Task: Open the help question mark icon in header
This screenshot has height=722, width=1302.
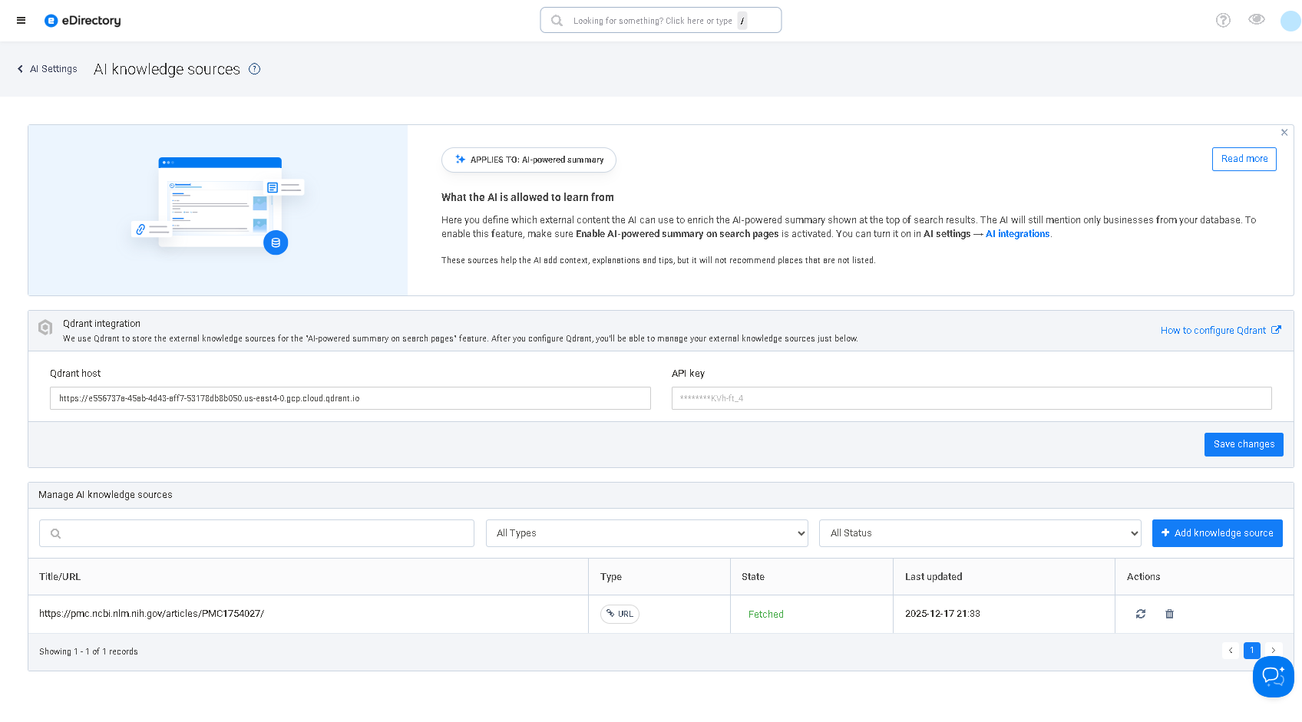Action: pyautogui.click(x=1223, y=21)
